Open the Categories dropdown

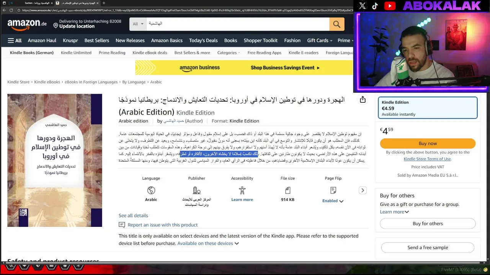(229, 53)
